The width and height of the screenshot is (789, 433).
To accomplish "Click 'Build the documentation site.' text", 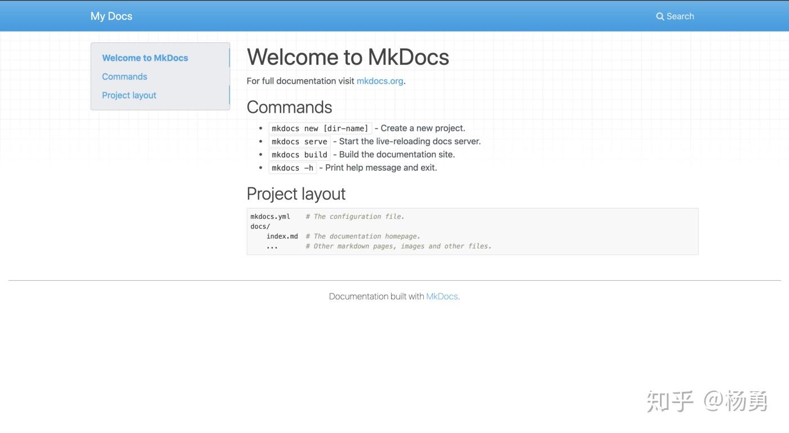I will pyautogui.click(x=397, y=154).
